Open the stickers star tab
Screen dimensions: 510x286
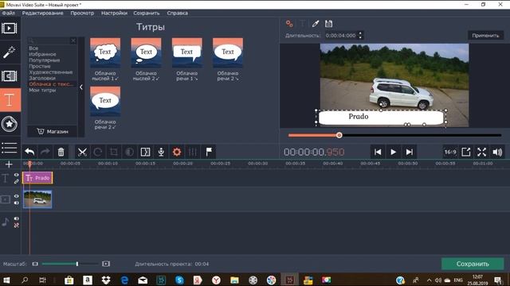tap(10, 124)
